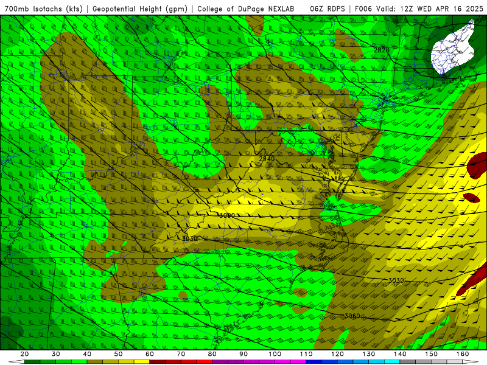Click the darkest blue swatch in the colorbar
Screen dimensions: 487x365
(x=314, y=362)
